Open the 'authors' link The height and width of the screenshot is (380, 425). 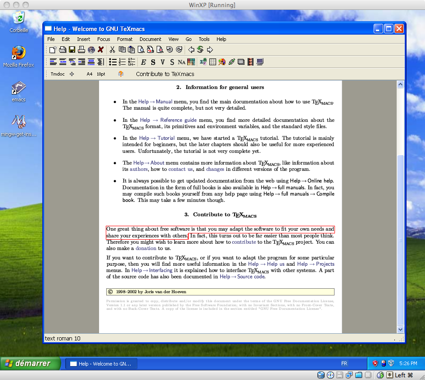click(139, 169)
